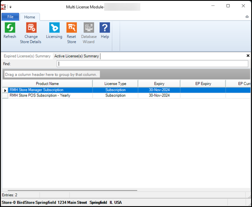Click the horizontal scrollbar thumb
252x207 pixels.
click(x=73, y=190)
